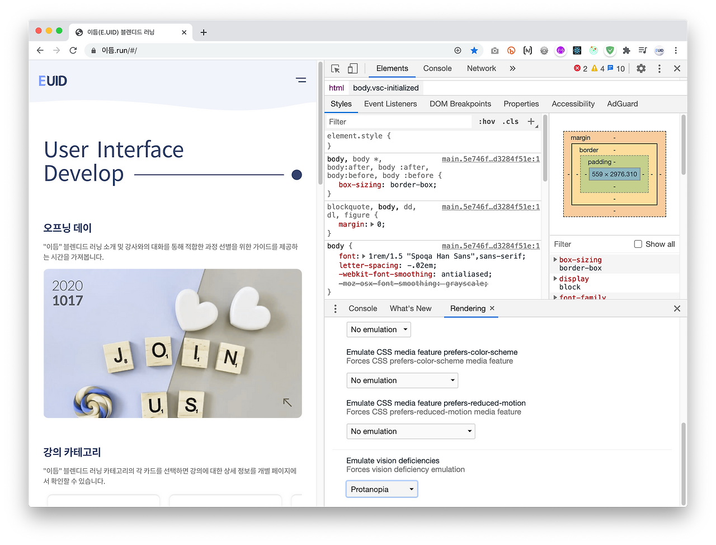The width and height of the screenshot is (716, 545).
Task: Click the inspect element picker icon
Action: point(336,69)
